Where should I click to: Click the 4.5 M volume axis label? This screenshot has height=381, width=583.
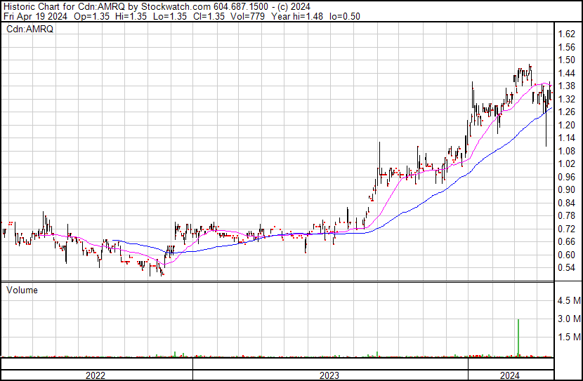[x=568, y=301]
